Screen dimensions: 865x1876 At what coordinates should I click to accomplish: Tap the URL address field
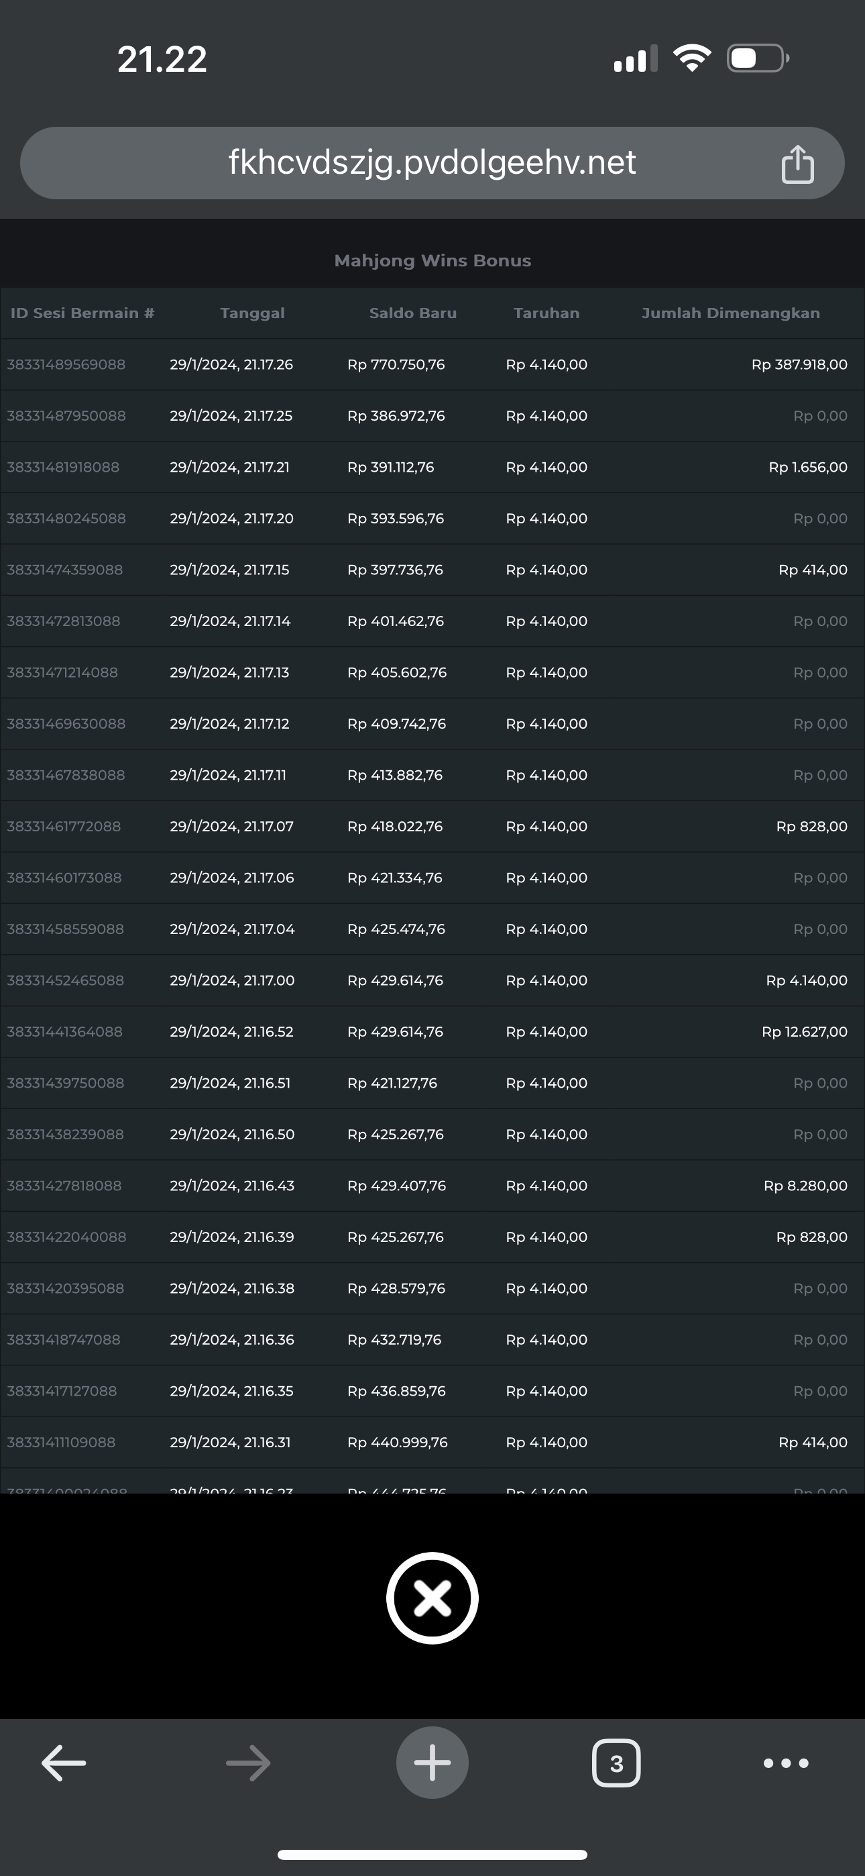[x=432, y=162]
